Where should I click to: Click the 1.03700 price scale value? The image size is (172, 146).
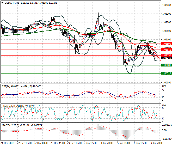[167, 5]
